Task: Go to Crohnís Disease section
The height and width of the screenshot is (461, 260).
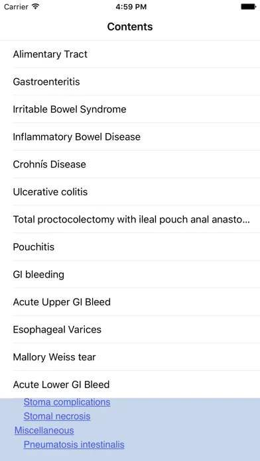Action: coord(130,164)
